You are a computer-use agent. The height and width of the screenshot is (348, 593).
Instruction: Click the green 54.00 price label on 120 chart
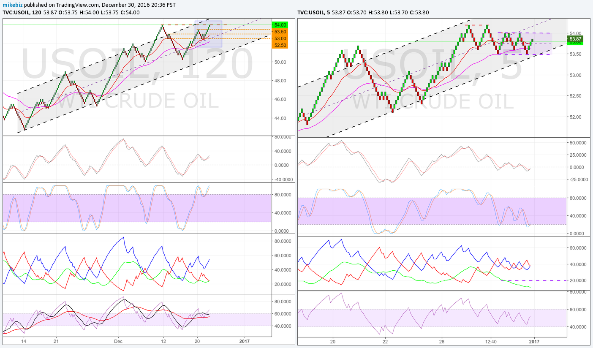click(280, 25)
